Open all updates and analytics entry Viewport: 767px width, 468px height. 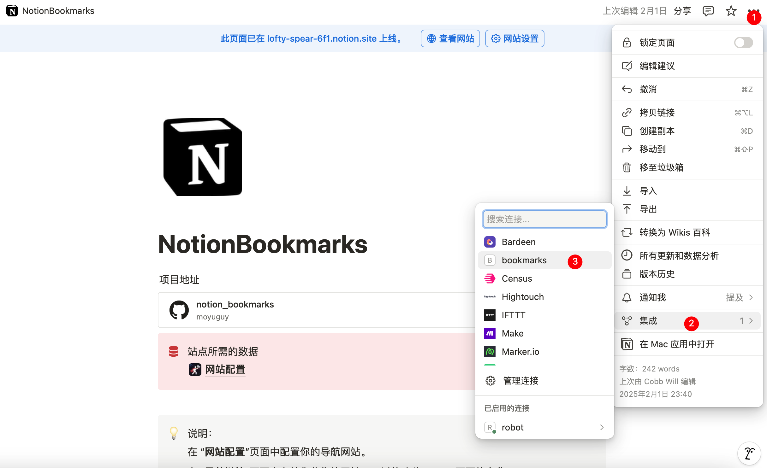click(x=687, y=256)
